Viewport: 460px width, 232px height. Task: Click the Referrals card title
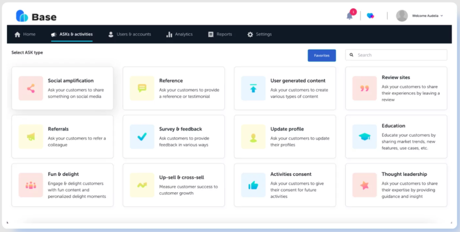[58, 129]
